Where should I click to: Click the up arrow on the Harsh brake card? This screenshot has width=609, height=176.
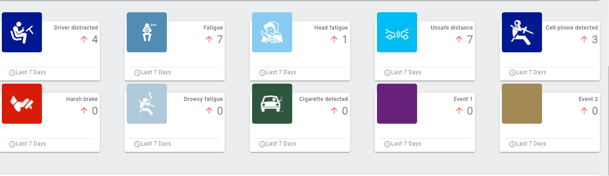click(84, 111)
